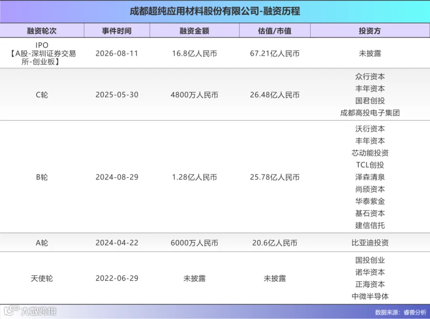Click investor 中微半导体
Screen dimensions: 430x319
point(370,296)
